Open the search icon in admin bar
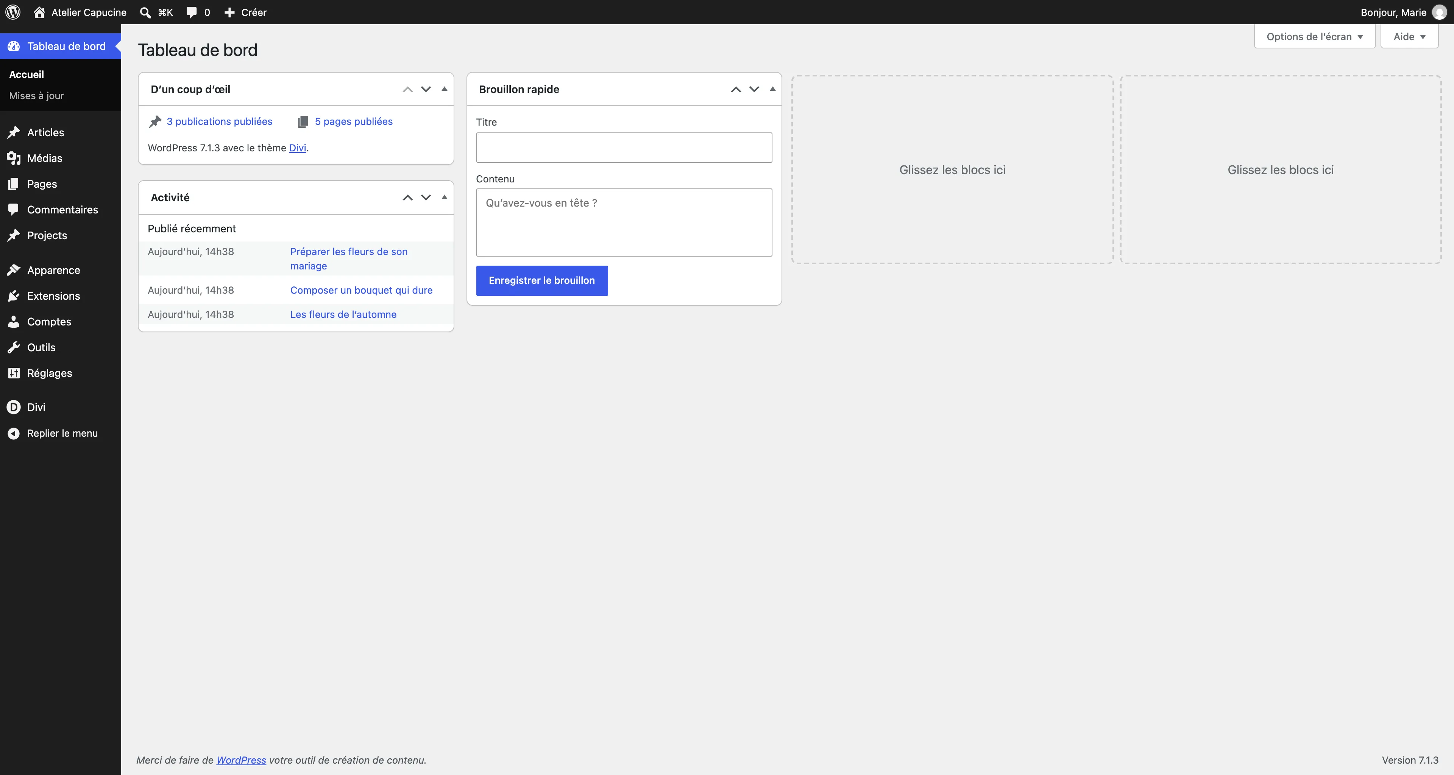The image size is (1454, 775). pyautogui.click(x=146, y=12)
